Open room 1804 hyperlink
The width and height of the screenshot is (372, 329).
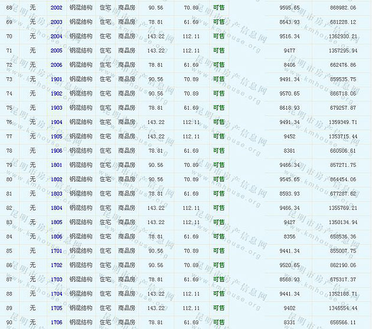(x=57, y=208)
